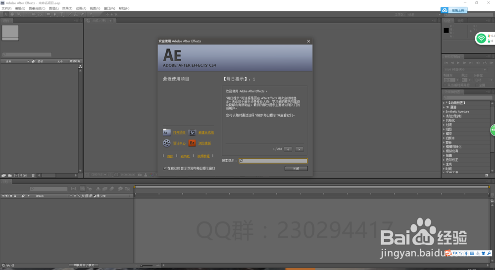This screenshot has width=495, height=270.
Task: Start RAM preview in preview panel
Action: [492, 63]
